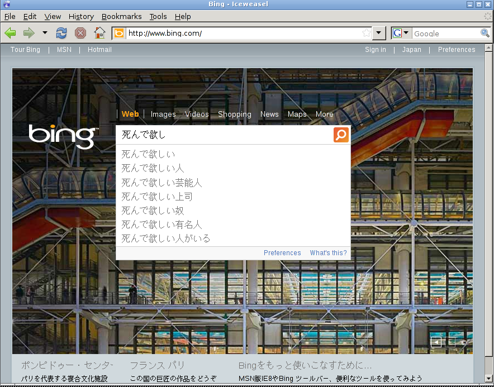The height and width of the screenshot is (387, 494).
Task: Minimize the Iceweasel window
Action: [470, 4]
